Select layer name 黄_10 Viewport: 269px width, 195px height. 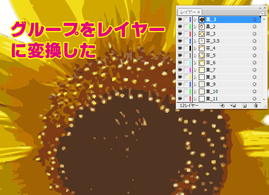[212, 92]
